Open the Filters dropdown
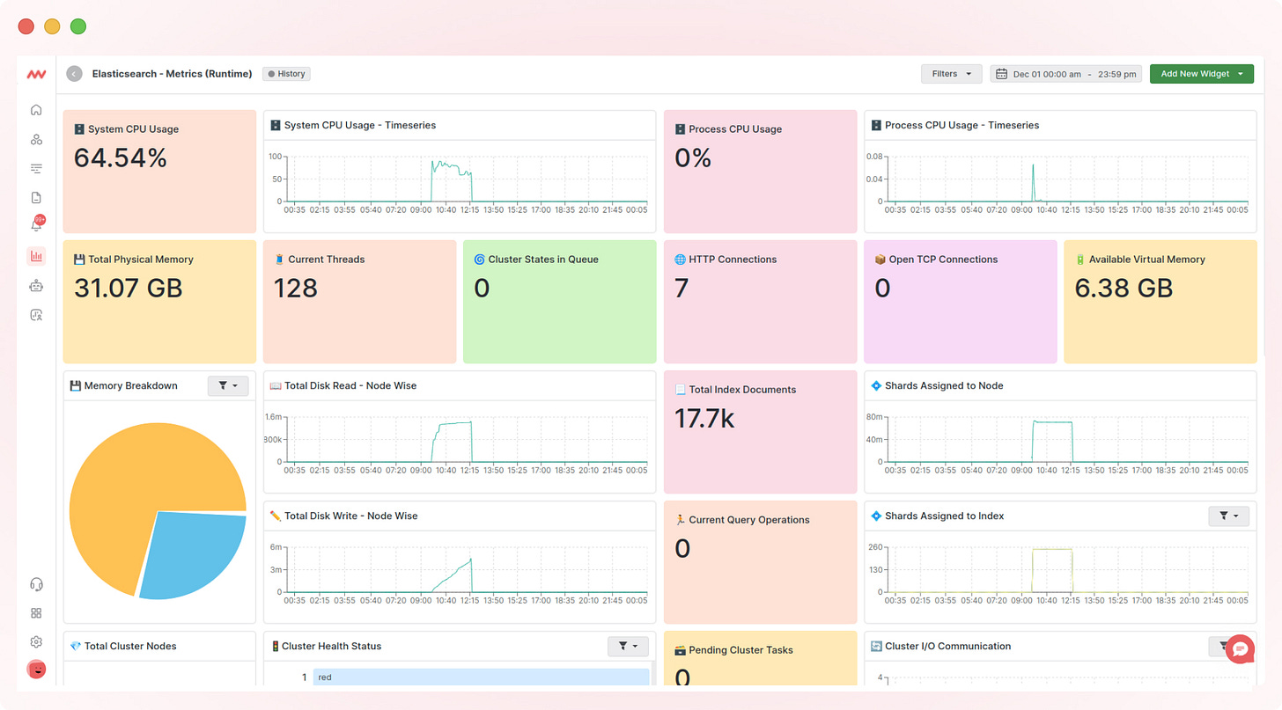Viewport: 1282px width, 710px height. 952,74
